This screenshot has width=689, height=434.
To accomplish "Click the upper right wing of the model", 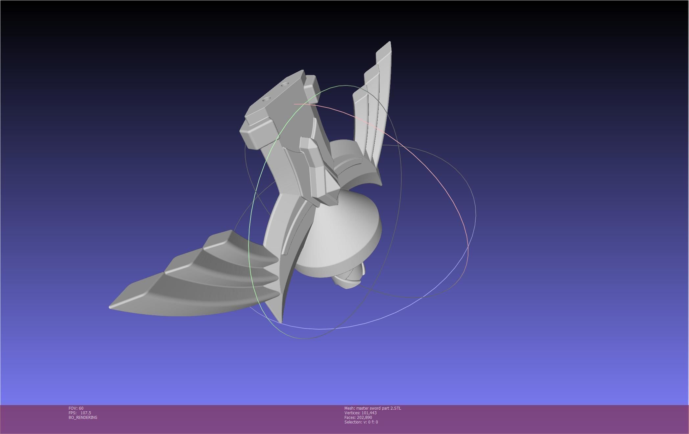I will pyautogui.click(x=373, y=105).
